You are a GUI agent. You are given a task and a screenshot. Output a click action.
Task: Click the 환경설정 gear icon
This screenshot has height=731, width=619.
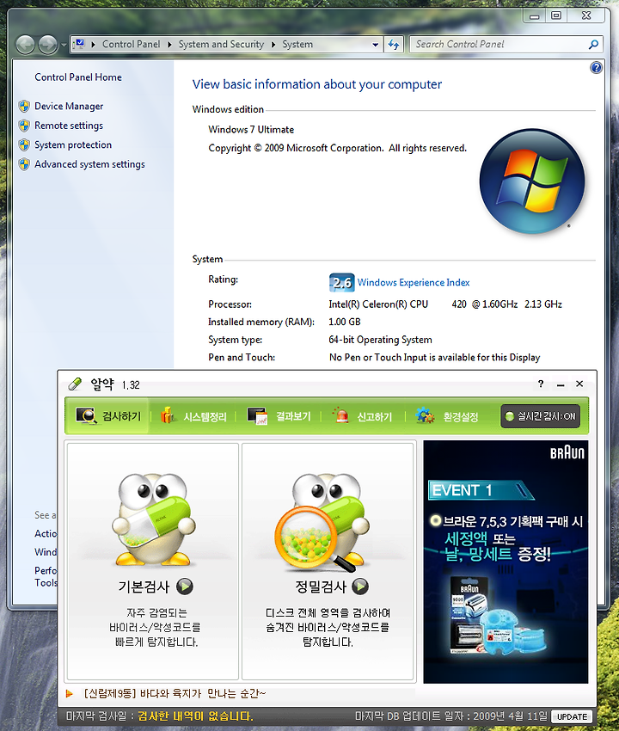(425, 415)
